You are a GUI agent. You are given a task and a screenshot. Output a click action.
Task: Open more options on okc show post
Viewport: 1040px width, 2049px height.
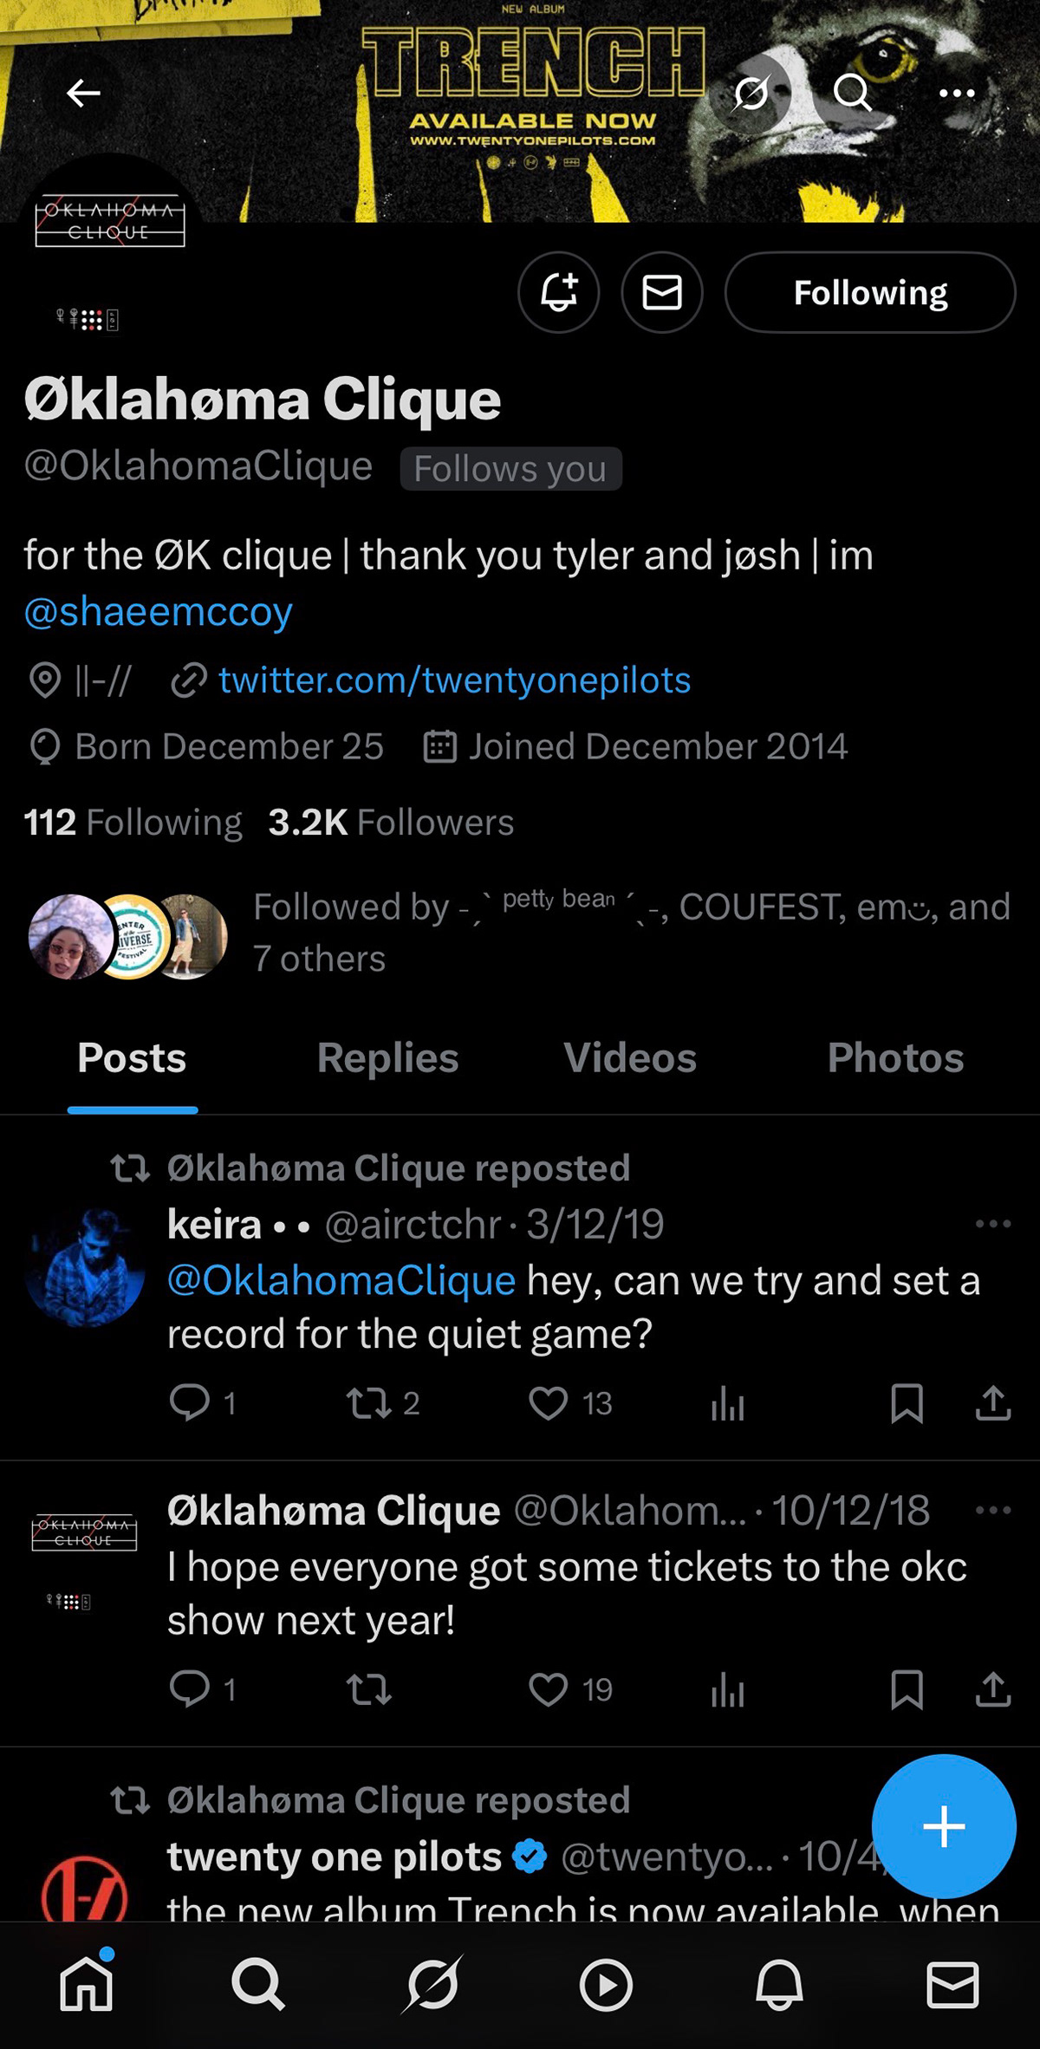[x=992, y=1510]
